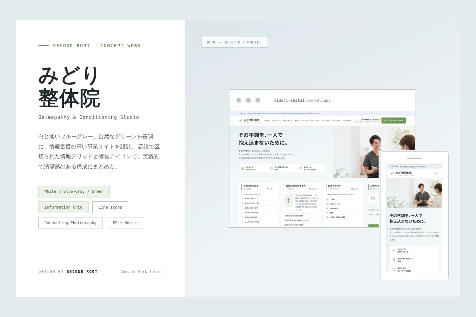
Task: Open hamburger menu icon in mobile mockup
Action: point(436,173)
